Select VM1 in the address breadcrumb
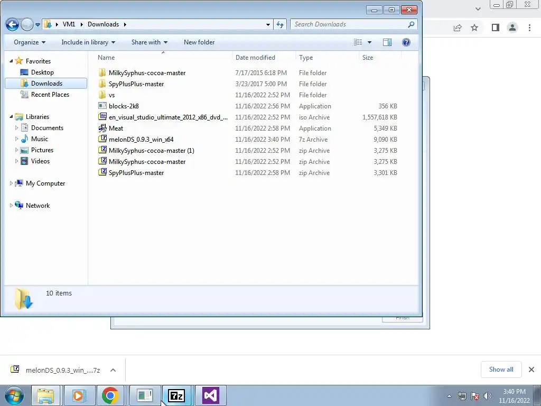The width and height of the screenshot is (541, 406). tap(69, 24)
